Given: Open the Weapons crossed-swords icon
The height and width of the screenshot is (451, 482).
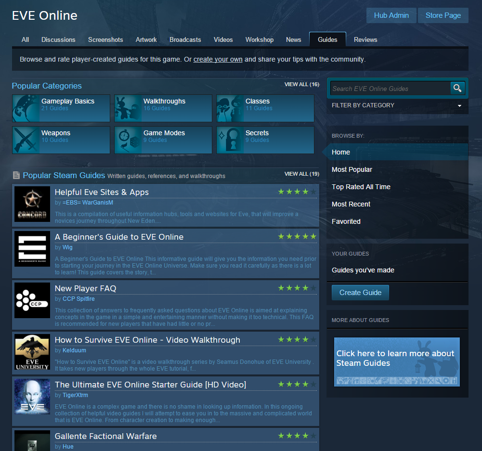Looking at the screenshot, I should click(26, 140).
